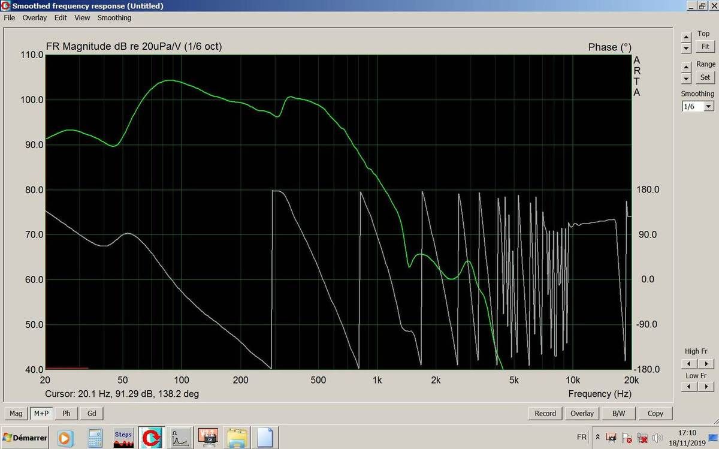Open the impedance curve app icon
719x449 pixels.
tap(180, 438)
